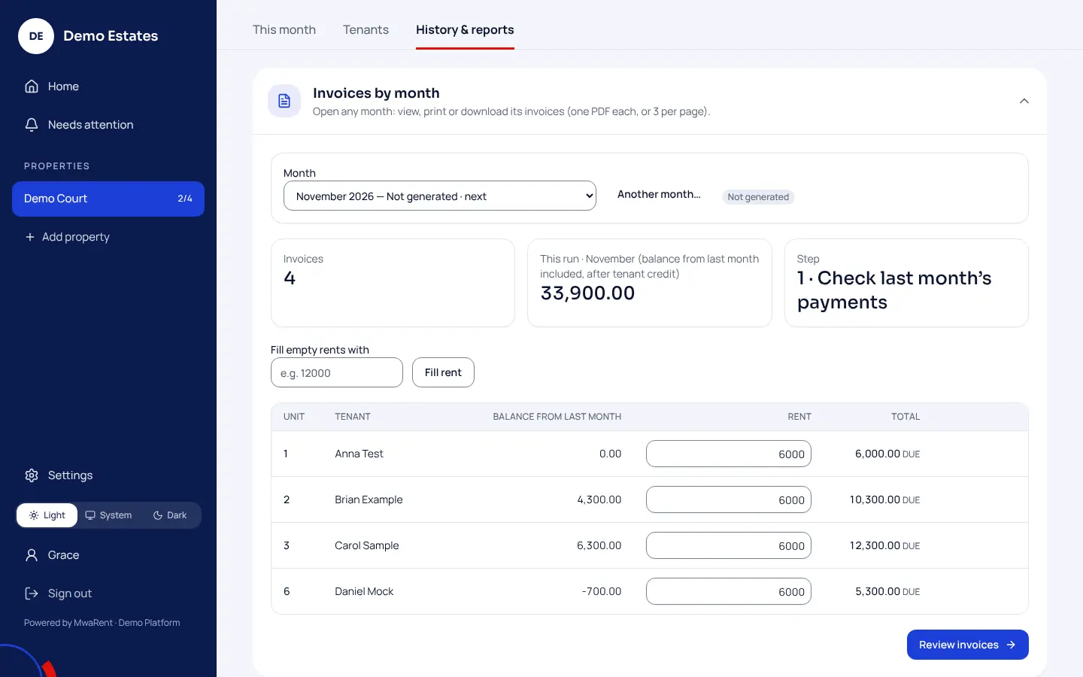Open the Month dropdown
The height and width of the screenshot is (677, 1083).
[440, 196]
